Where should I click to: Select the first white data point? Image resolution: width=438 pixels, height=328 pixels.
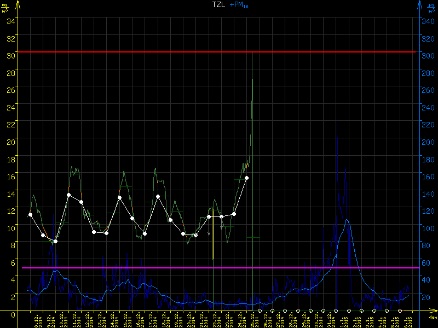click(30, 214)
